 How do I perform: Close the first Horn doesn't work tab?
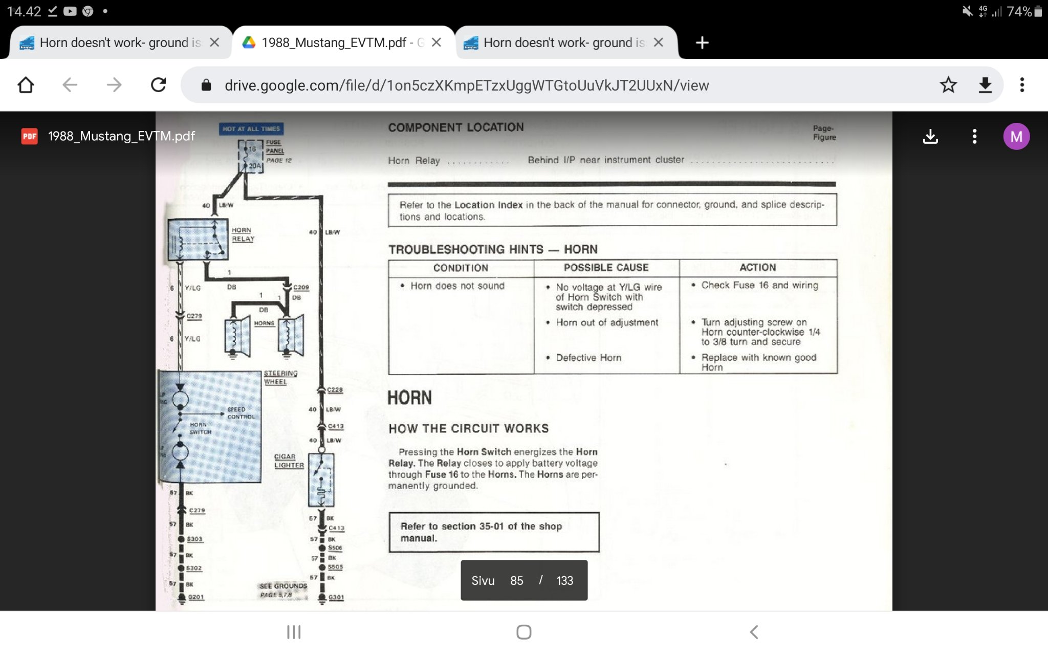pyautogui.click(x=215, y=42)
